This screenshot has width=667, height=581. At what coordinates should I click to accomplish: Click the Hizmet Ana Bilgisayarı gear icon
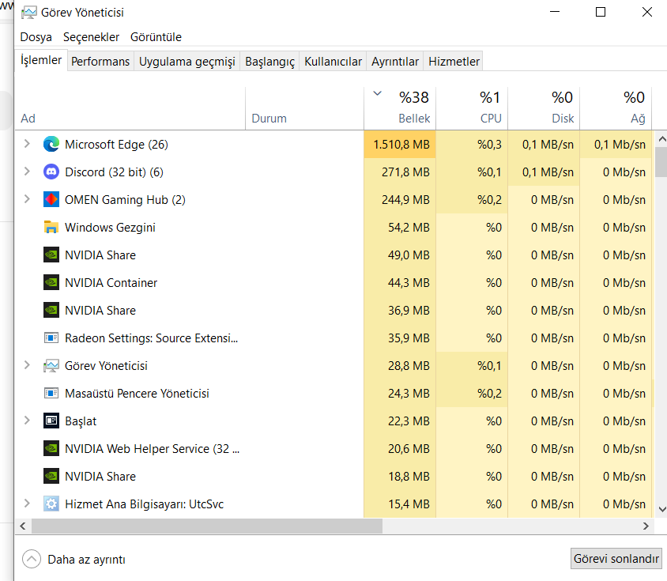(x=51, y=504)
